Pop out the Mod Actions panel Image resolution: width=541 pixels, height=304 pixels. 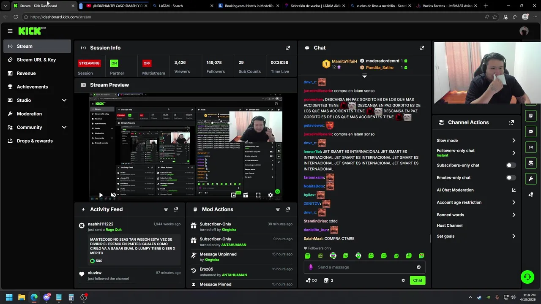pyautogui.click(x=288, y=209)
